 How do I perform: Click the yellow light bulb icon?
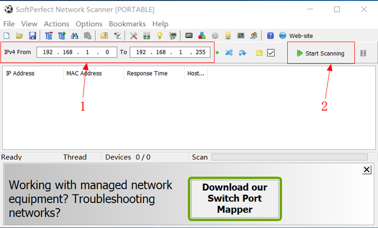pos(160,35)
